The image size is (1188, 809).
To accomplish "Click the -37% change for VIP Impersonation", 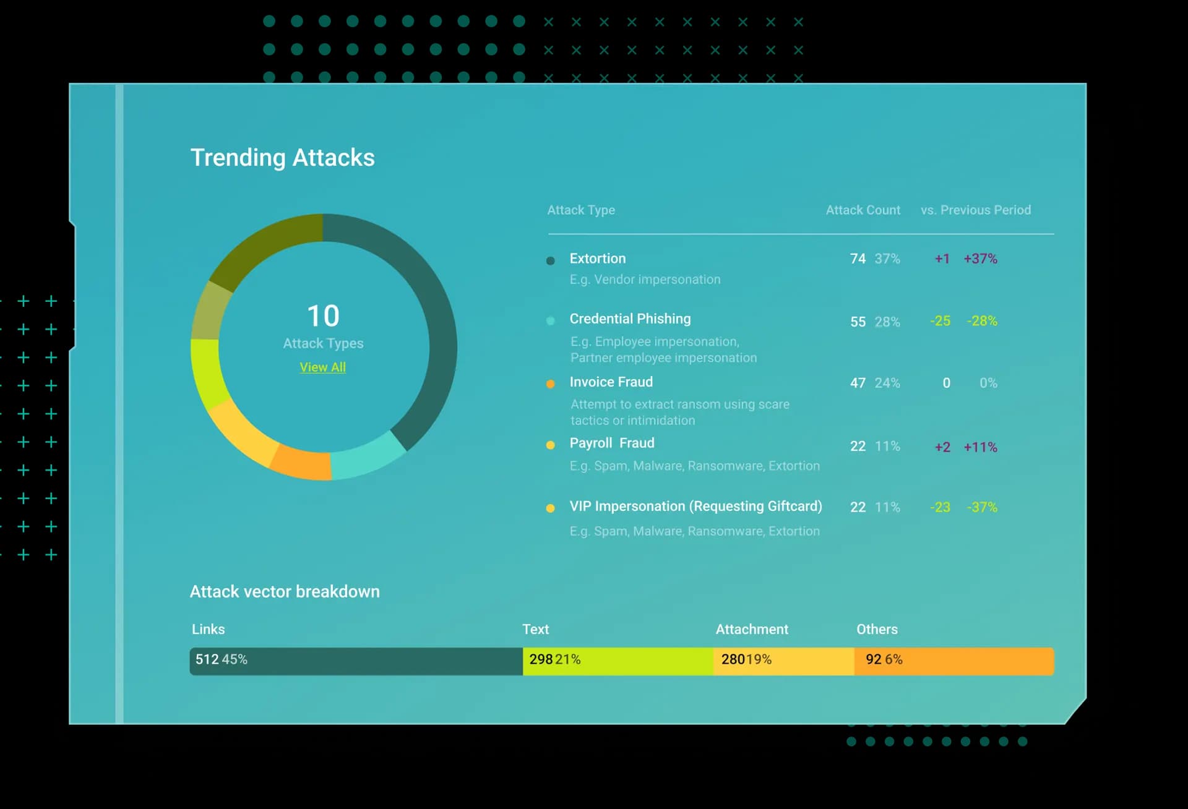I will (982, 507).
